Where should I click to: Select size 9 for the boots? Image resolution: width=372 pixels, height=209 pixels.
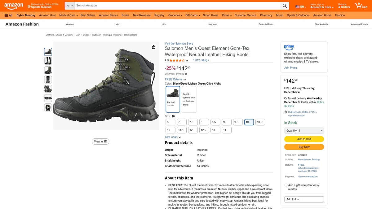[x=226, y=122]
